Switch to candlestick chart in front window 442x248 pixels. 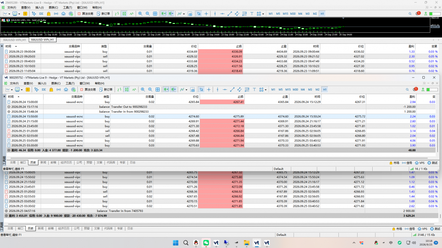127,89
